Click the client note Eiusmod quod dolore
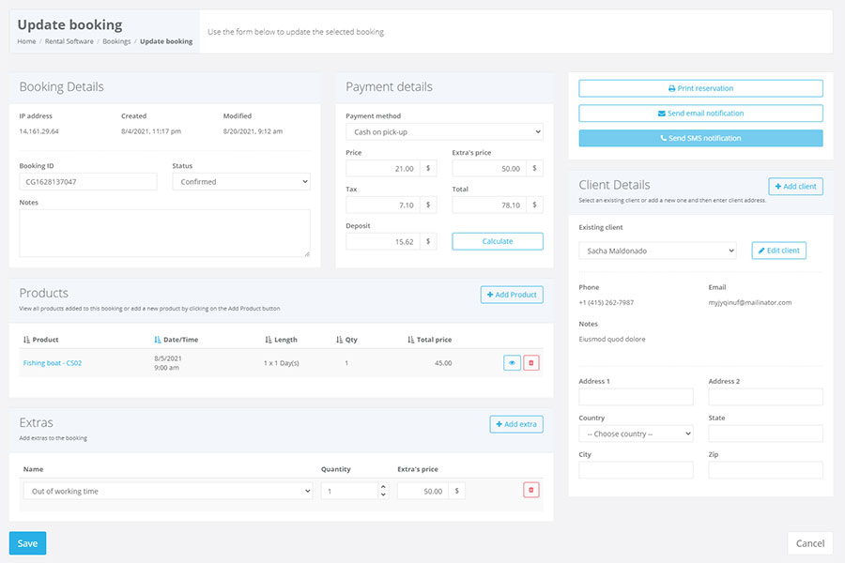Viewport: 845px width, 563px height. click(x=611, y=340)
